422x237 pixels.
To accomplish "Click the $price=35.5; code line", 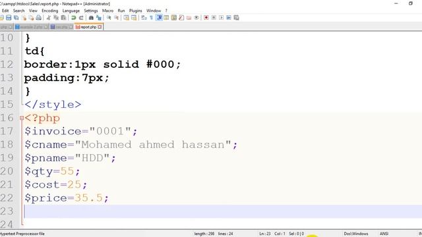I will [67, 198].
